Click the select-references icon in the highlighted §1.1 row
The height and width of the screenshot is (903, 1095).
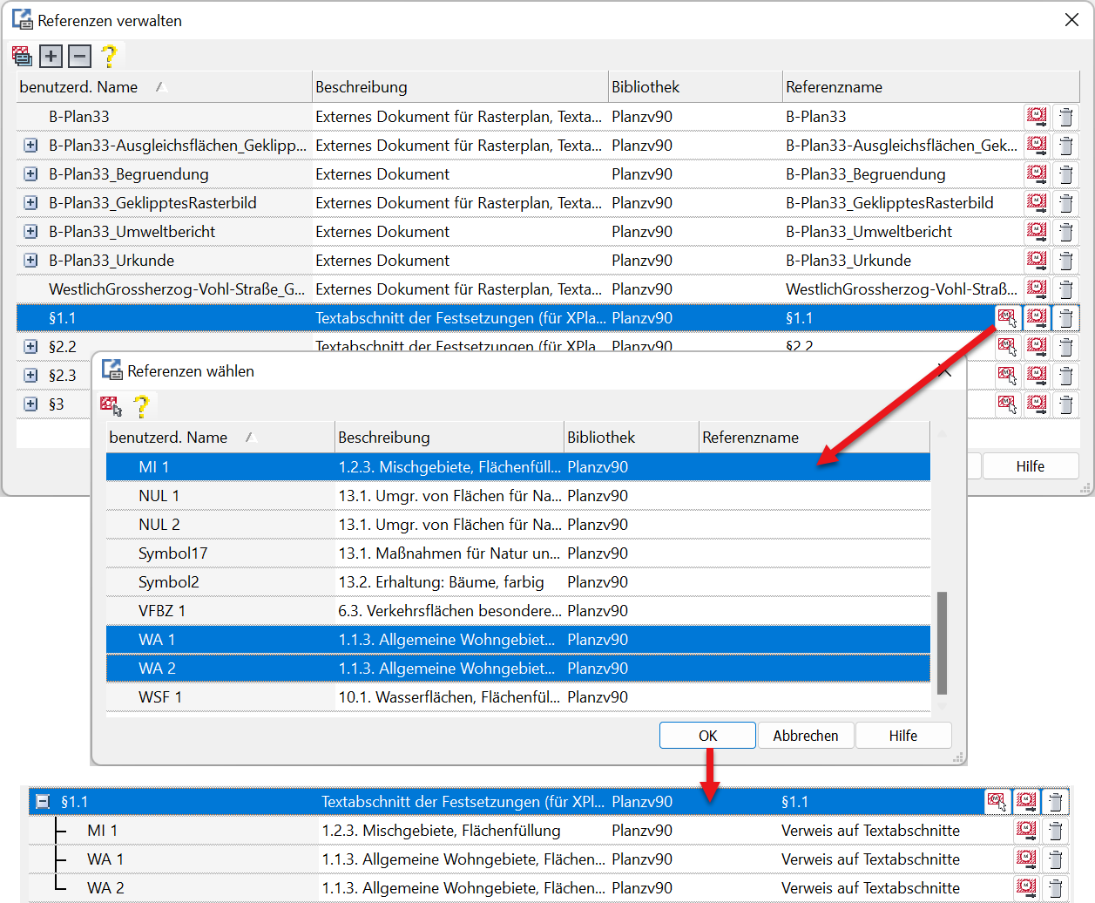[x=1007, y=318]
